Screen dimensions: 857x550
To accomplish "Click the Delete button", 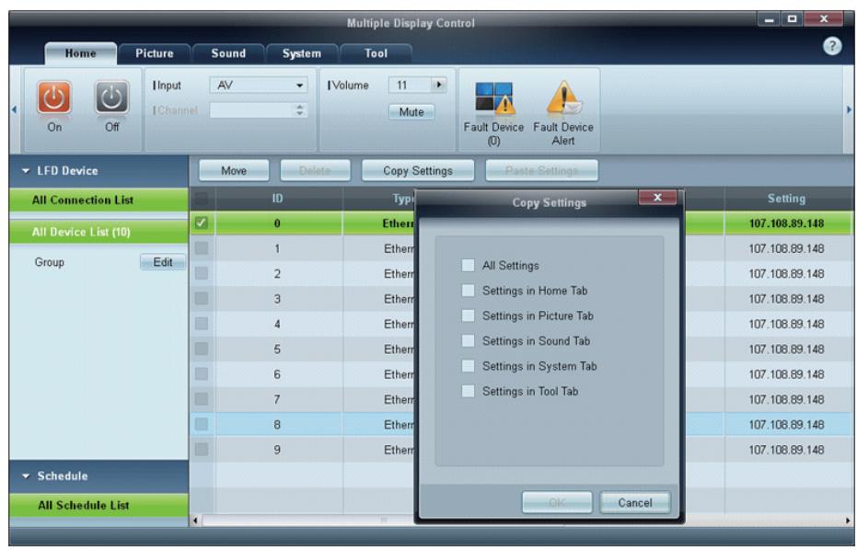I will tap(315, 171).
